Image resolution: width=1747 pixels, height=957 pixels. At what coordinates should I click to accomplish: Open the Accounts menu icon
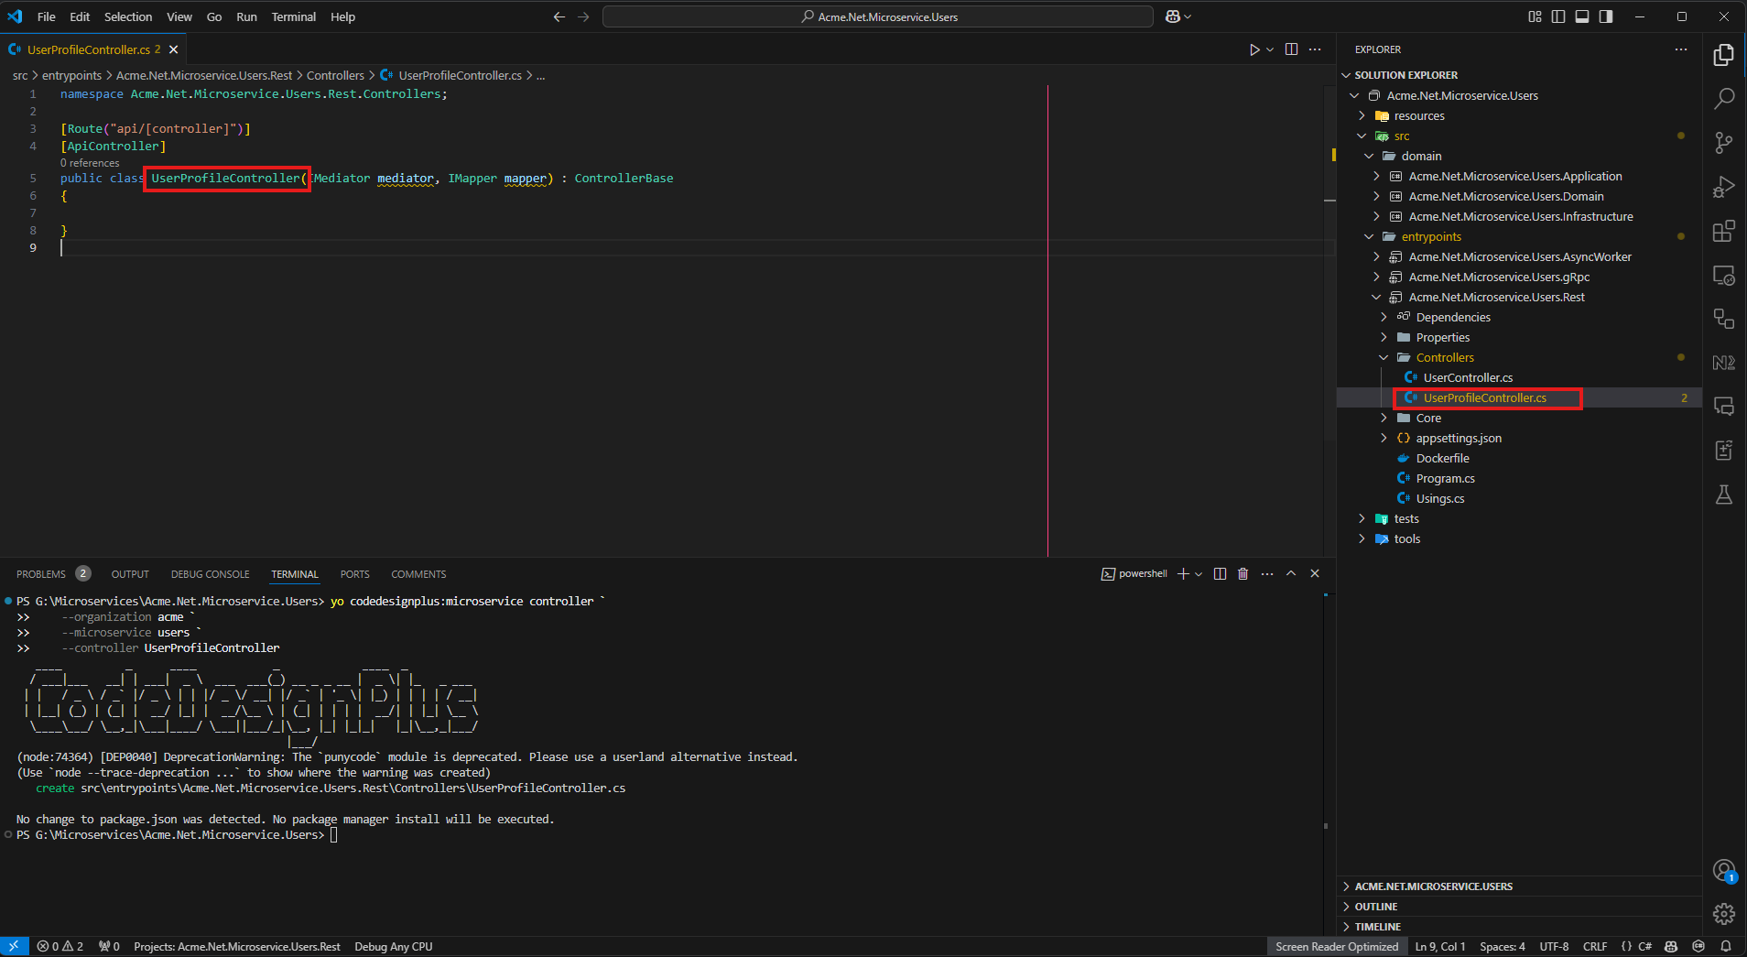(x=1724, y=870)
